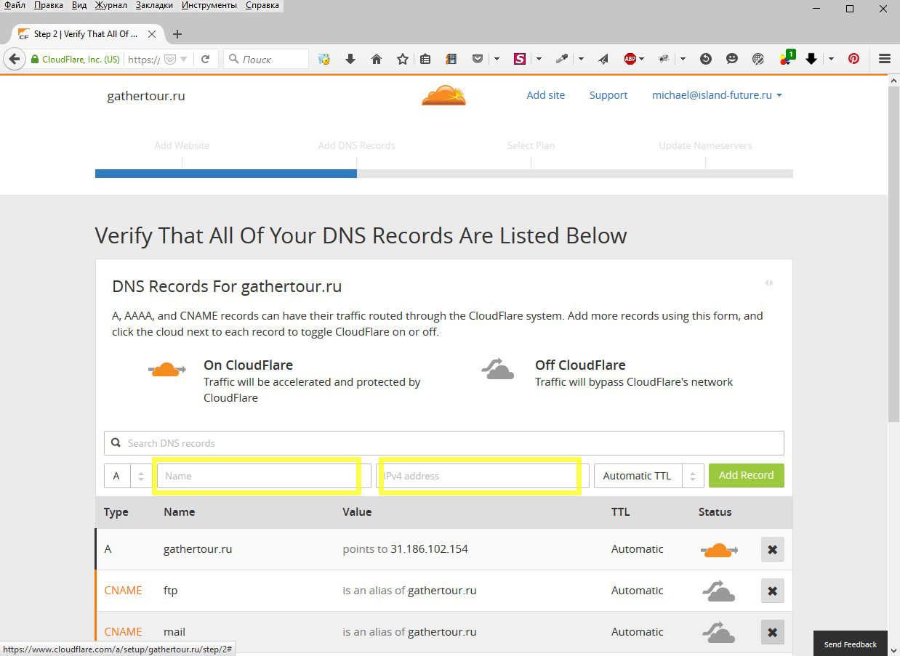Open the Вид menu
Viewport: 900px width, 656px height.
pos(79,5)
